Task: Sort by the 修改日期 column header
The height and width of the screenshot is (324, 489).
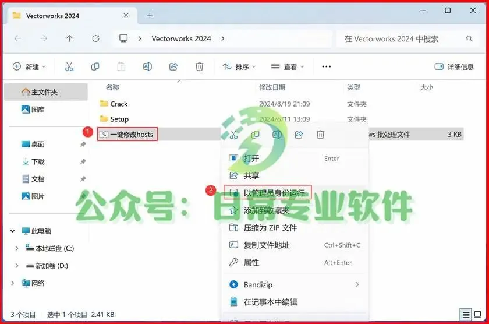Action: coord(272,87)
